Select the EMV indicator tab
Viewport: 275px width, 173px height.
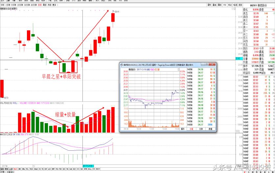click(53, 169)
